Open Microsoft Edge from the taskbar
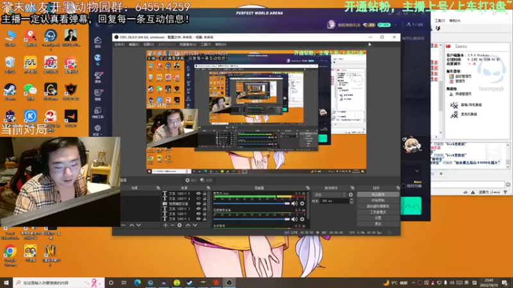The width and height of the screenshot is (513, 288). [137, 282]
